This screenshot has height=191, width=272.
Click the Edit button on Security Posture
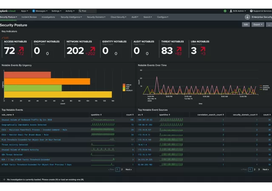[x=246, y=25]
